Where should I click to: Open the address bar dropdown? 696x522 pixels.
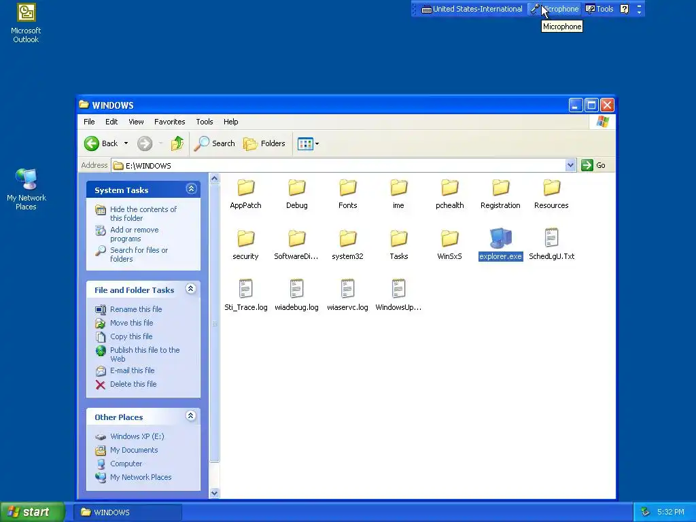[570, 166]
